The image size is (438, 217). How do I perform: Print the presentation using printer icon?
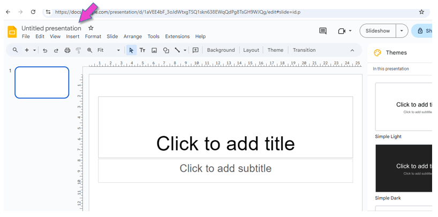tap(67, 50)
